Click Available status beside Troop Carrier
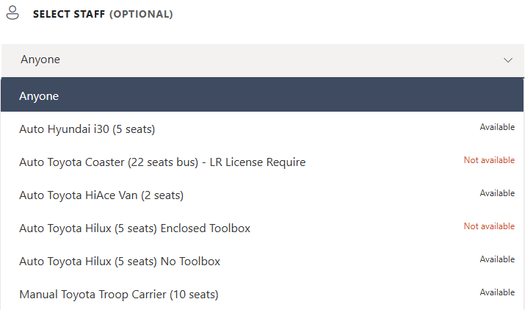Image resolution: width=525 pixels, height=310 pixels. click(497, 292)
